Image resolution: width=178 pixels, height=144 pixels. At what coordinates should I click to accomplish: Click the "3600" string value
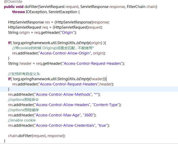[88, 115]
